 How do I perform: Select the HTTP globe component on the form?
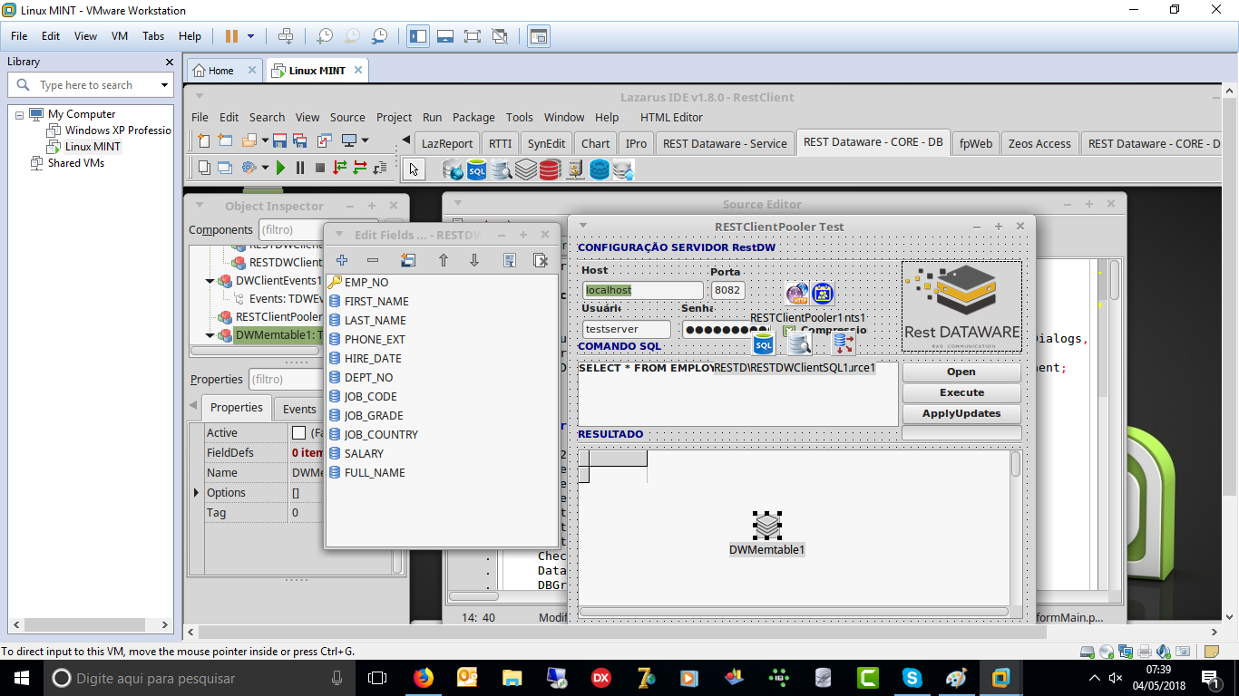tap(797, 293)
